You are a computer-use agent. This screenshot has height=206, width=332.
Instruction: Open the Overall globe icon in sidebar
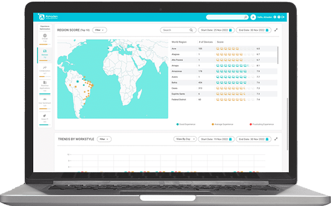pos(45,35)
